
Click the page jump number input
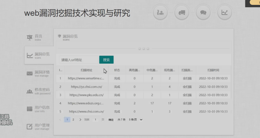95,120
